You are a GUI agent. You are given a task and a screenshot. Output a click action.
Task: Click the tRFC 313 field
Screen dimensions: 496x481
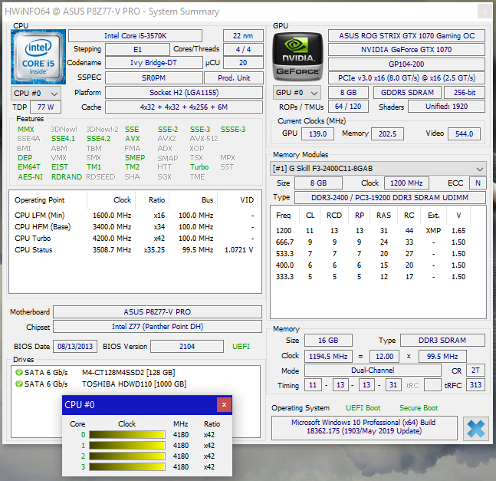[475, 385]
